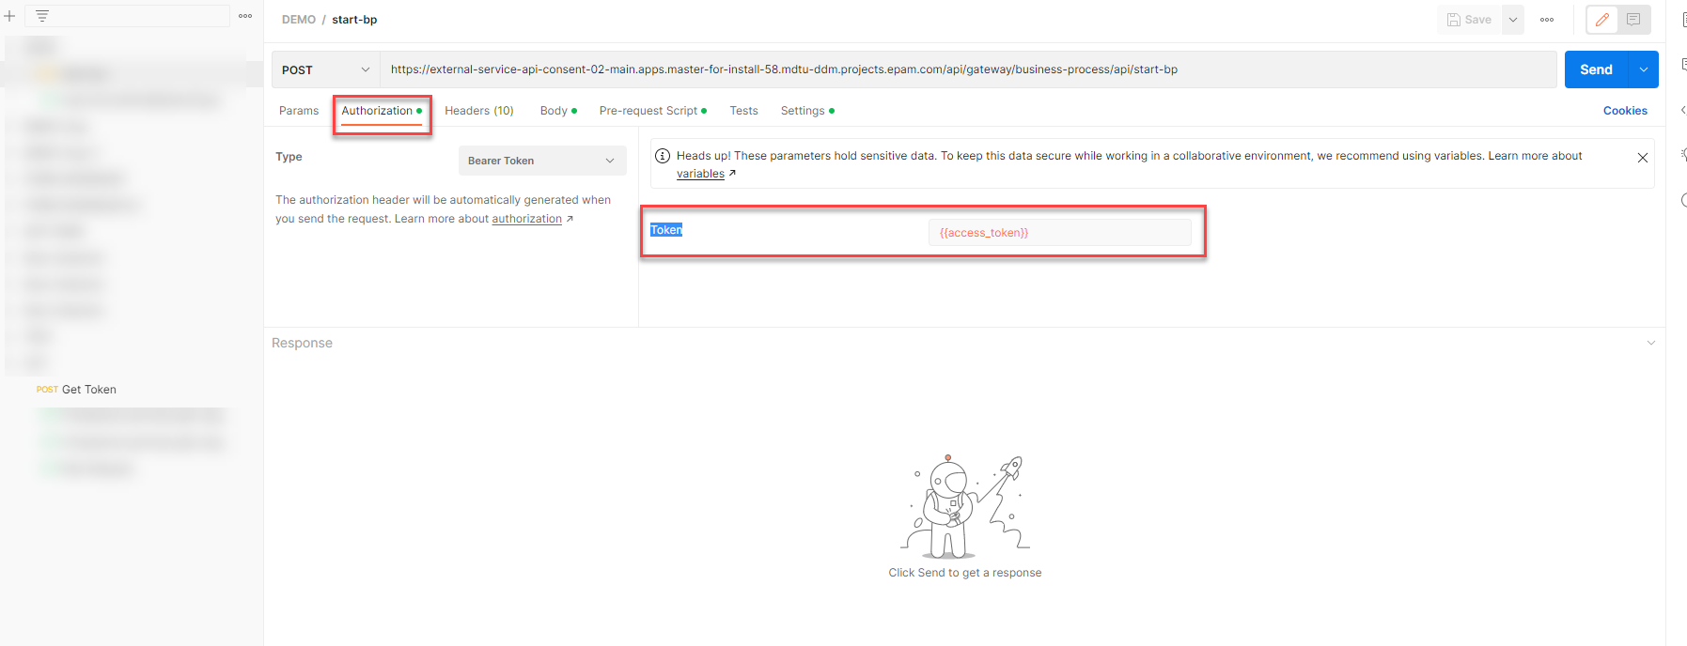Click the Token input field with access_token
Image resolution: width=1687 pixels, height=646 pixels.
[1059, 233]
